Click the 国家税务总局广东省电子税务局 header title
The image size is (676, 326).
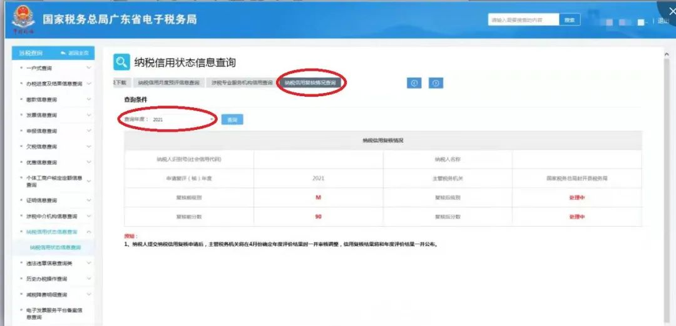(x=120, y=19)
